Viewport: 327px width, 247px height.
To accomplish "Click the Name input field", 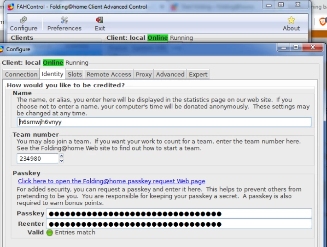I will pos(164,122).
